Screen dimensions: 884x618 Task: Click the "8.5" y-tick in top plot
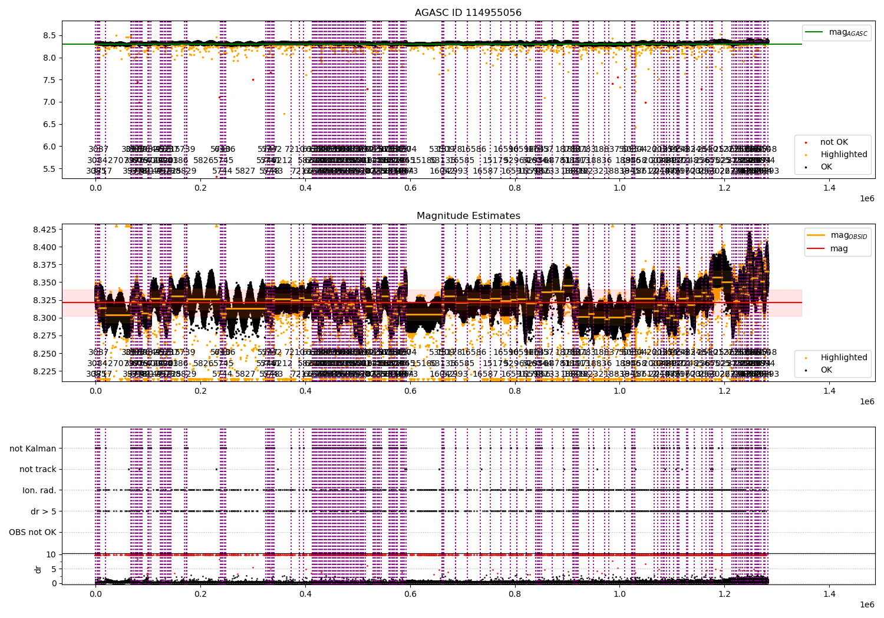pos(50,35)
